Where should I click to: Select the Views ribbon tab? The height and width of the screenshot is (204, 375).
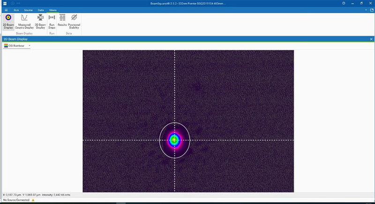(53, 9)
